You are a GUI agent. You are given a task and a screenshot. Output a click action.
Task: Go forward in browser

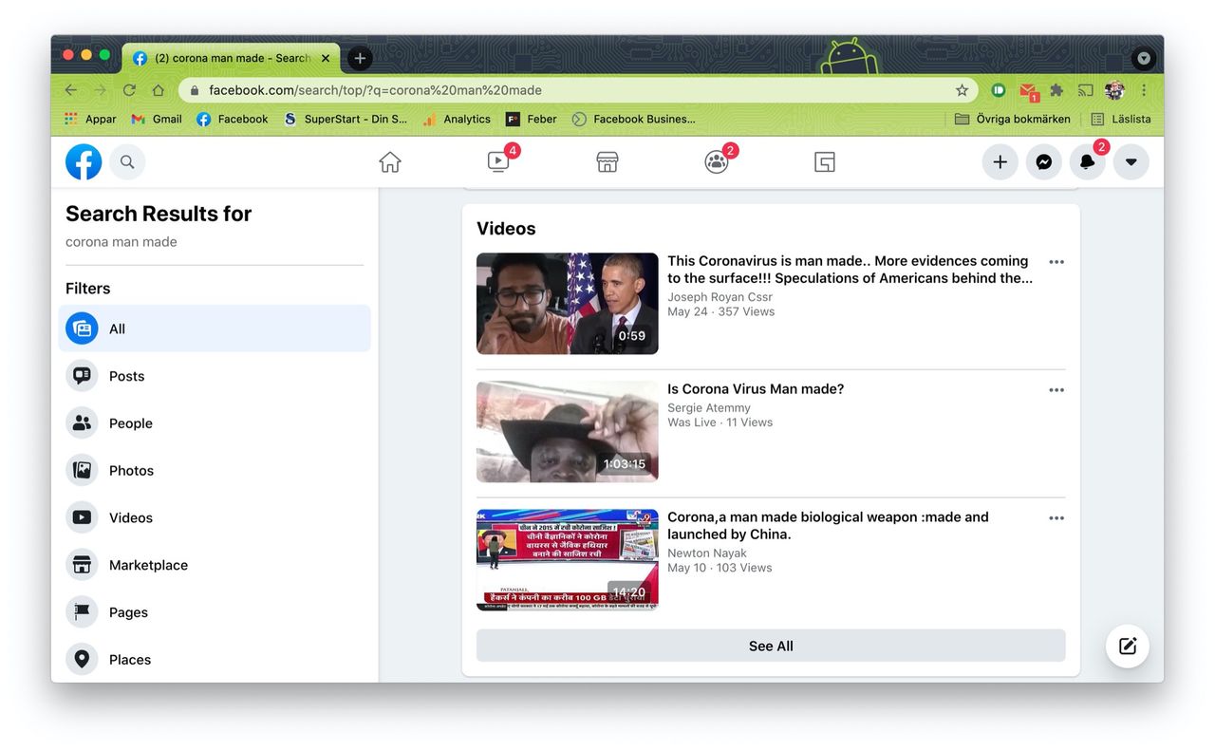101,90
